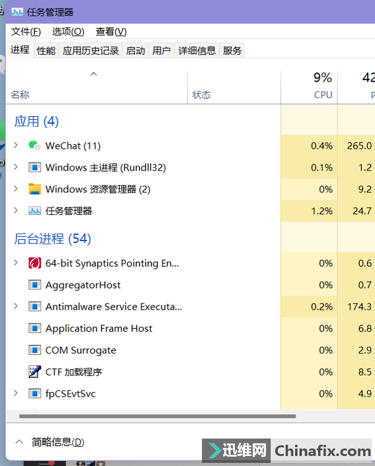The image size is (375, 466).
Task: Expand Antimalware Service Executable entry
Action: coord(16,307)
